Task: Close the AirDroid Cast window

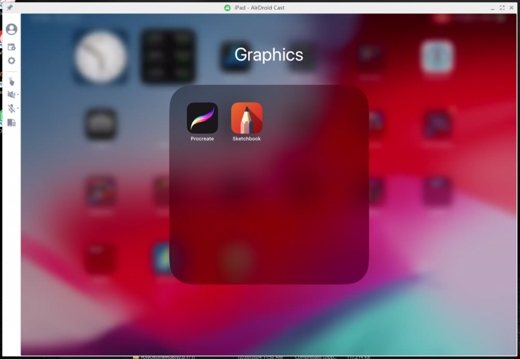Action: [512, 8]
